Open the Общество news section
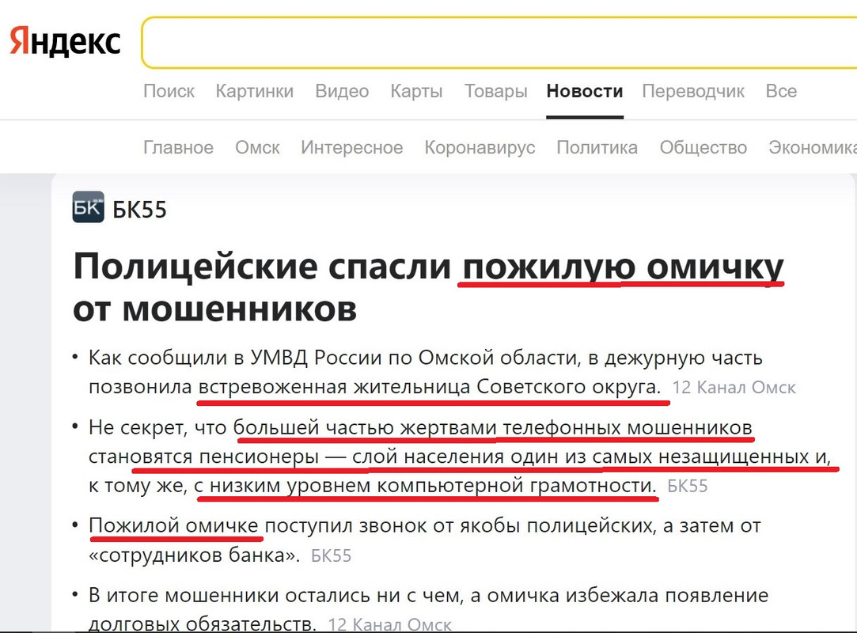Viewport: 857px width, 633px height. [x=703, y=148]
